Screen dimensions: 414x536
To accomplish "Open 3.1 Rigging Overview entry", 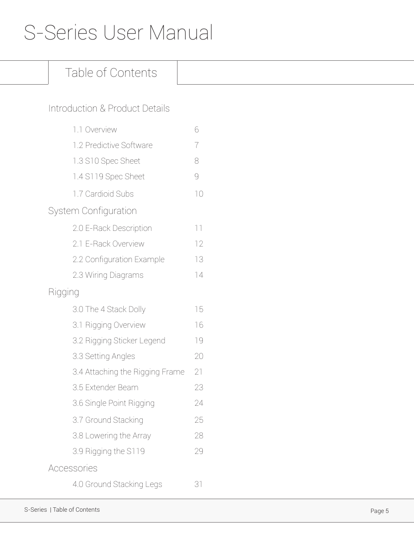I will pyautogui.click(x=109, y=325).
